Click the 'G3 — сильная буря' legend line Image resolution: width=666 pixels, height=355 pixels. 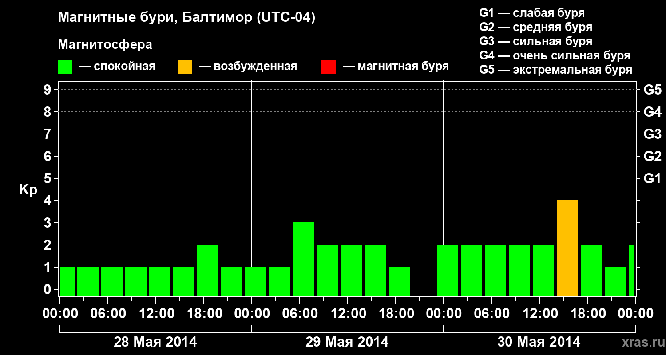coord(535,41)
